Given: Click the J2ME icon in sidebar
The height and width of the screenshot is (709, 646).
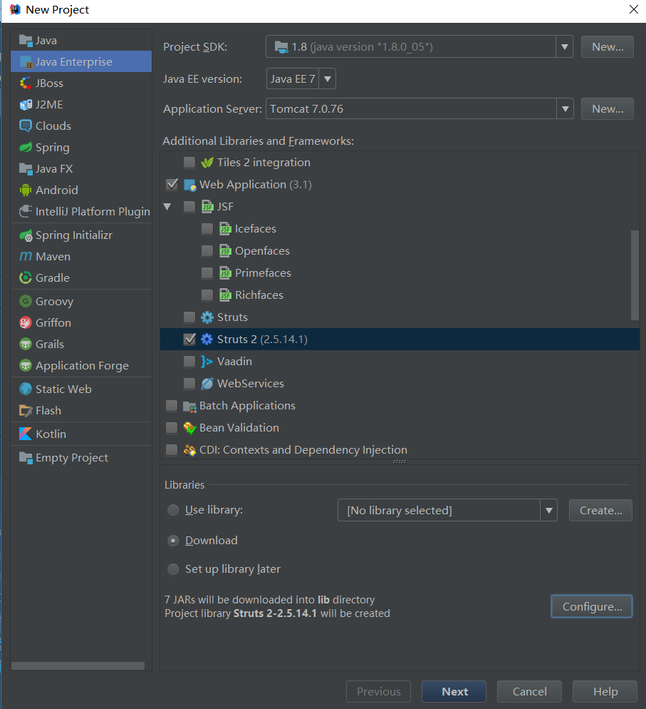Looking at the screenshot, I should point(26,104).
